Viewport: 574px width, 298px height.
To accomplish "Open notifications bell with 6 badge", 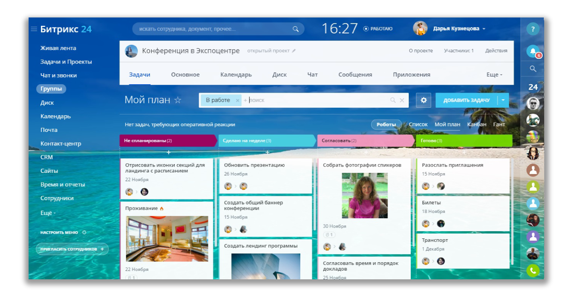I will [x=533, y=51].
